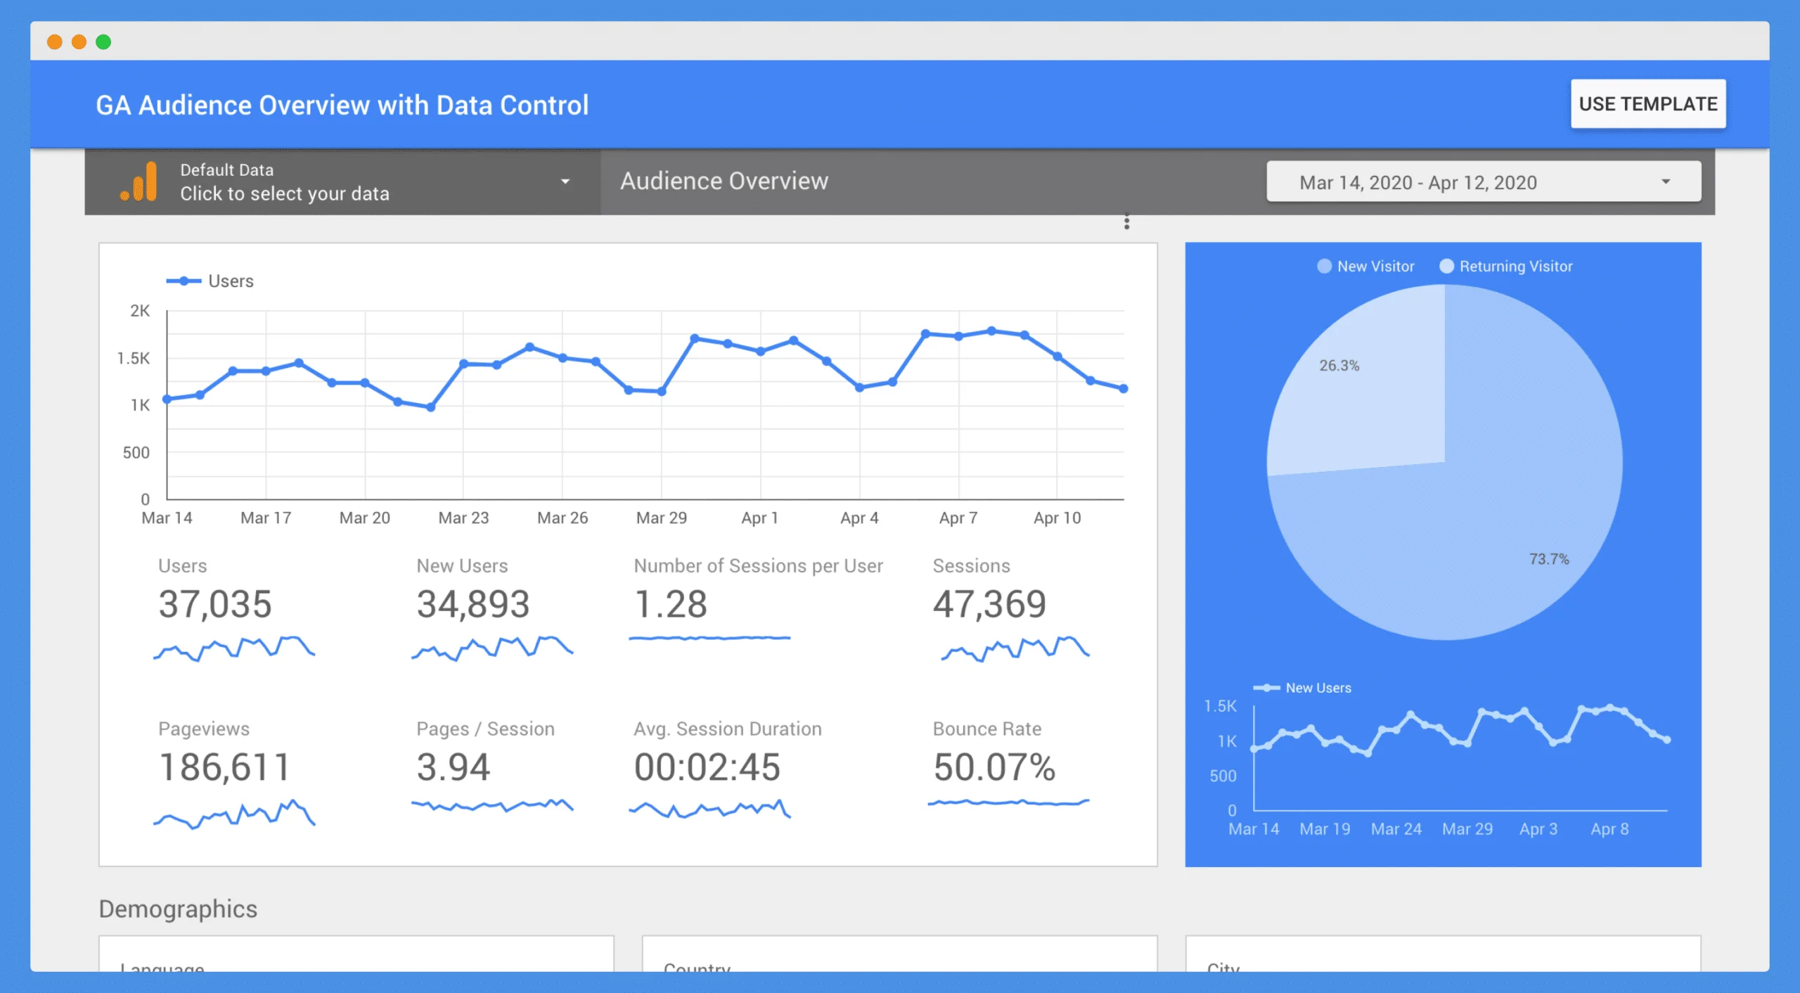
Task: Click the green window maximize dot
Action: pyautogui.click(x=103, y=42)
